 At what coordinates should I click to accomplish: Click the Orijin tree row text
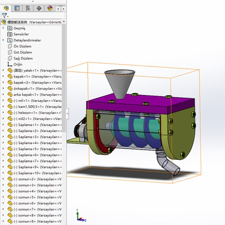(x=18, y=64)
